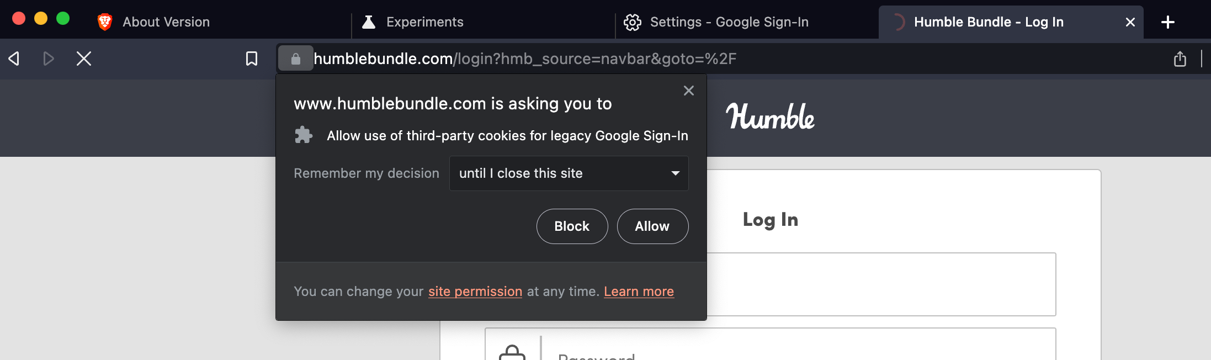Block third-party cookies for Google Sign-In
The width and height of the screenshot is (1211, 360).
click(572, 226)
